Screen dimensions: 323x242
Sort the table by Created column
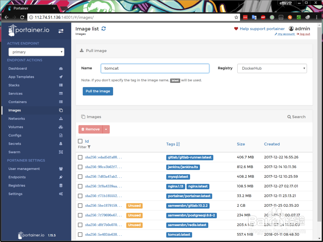click(x=272, y=144)
